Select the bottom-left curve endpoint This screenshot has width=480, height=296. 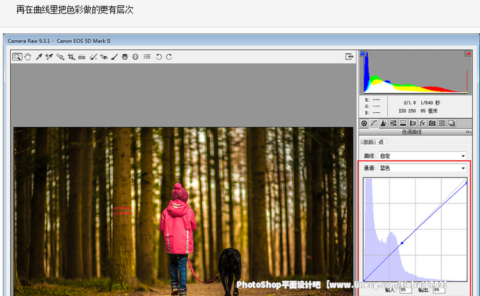364,280
